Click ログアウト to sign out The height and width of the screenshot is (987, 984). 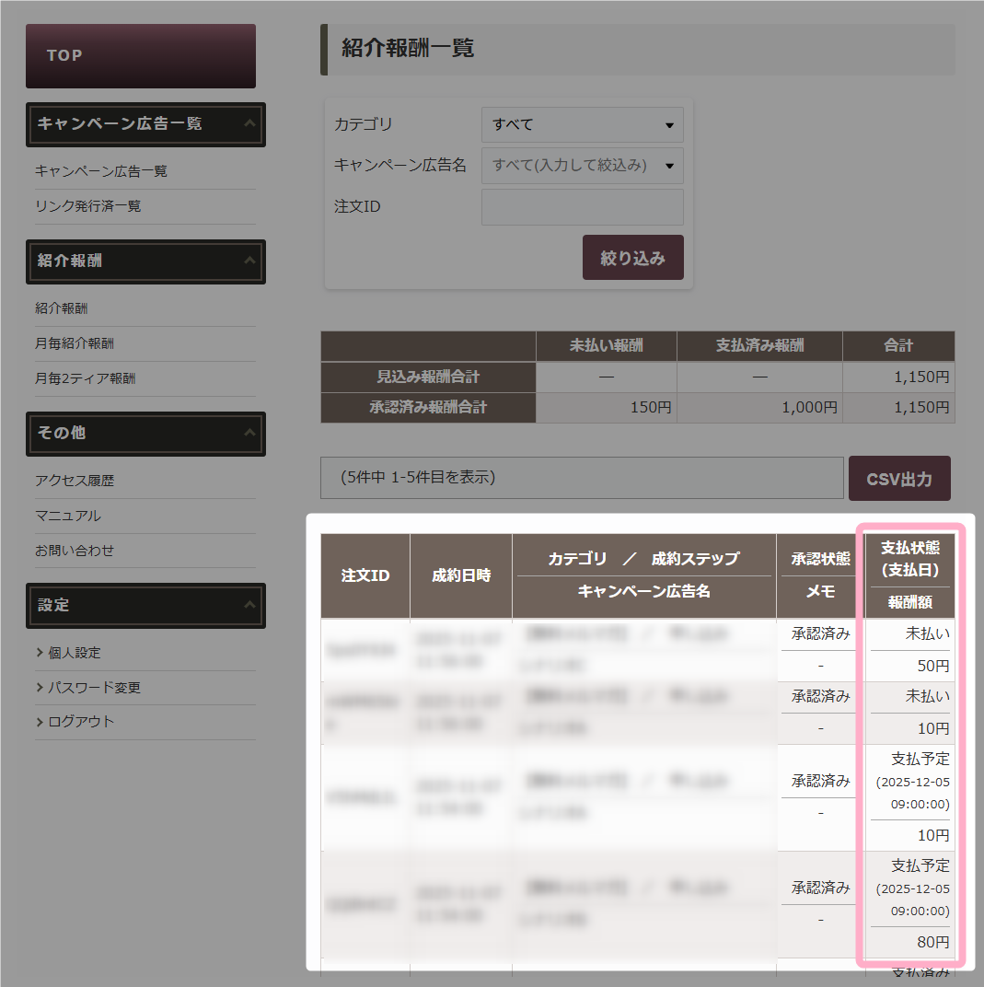(x=81, y=722)
